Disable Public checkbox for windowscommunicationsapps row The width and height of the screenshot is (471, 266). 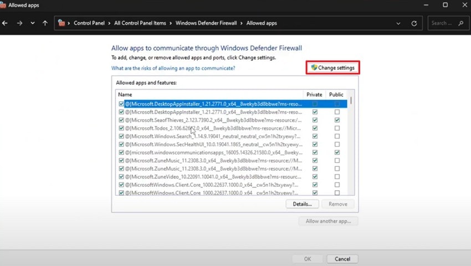pyautogui.click(x=337, y=152)
